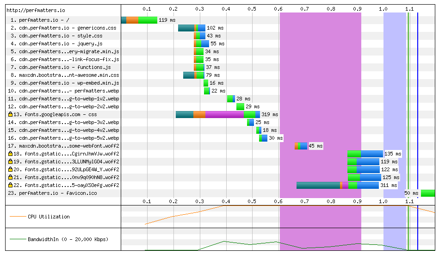Select request 23 perfmatters.io - favicon.ico
This screenshot has width=439, height=255.
52,193
